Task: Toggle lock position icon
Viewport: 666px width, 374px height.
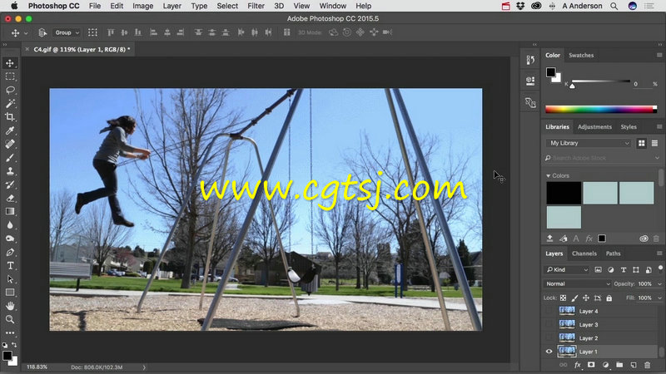Action: pos(586,298)
